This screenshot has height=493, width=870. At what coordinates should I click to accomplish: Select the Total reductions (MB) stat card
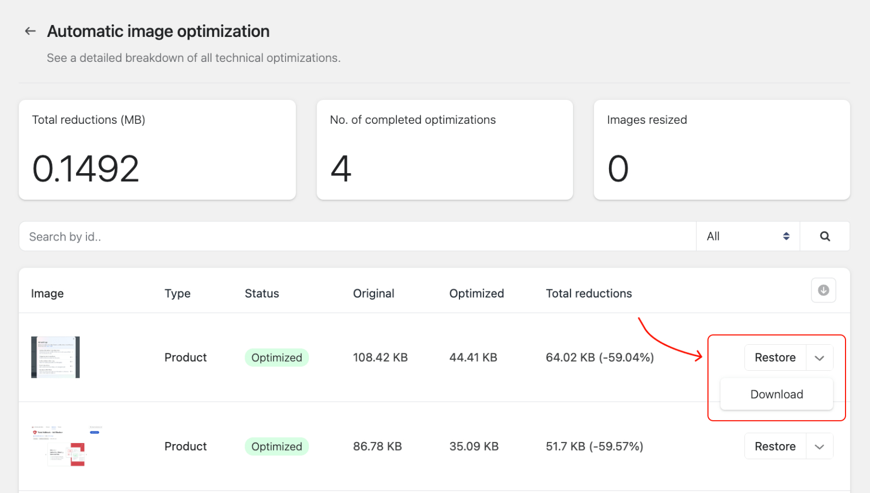click(x=157, y=150)
